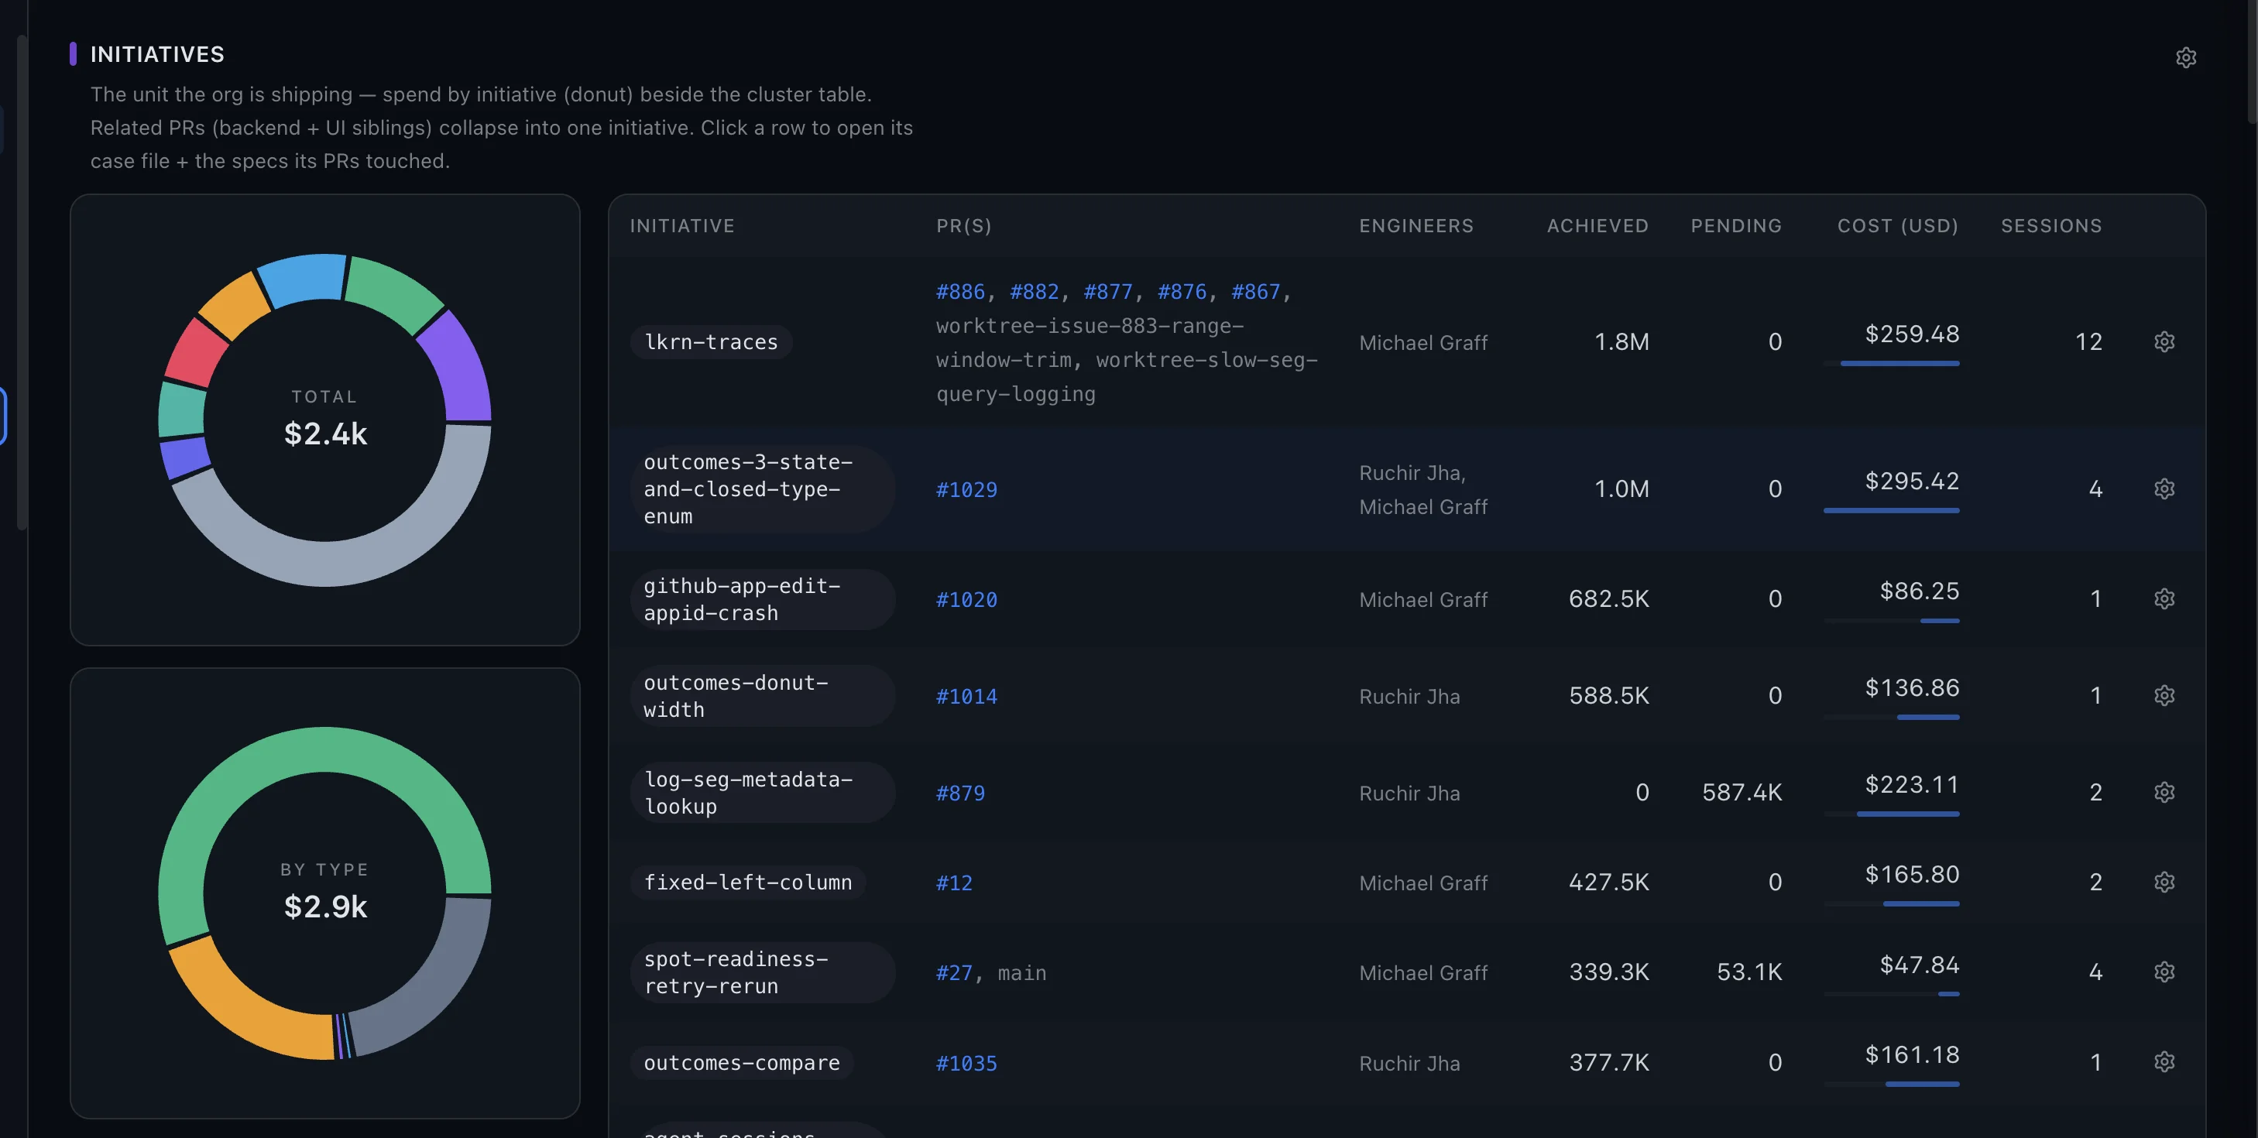The height and width of the screenshot is (1138, 2258).
Task: Click page scrollbar at right edge
Action: 2252,61
